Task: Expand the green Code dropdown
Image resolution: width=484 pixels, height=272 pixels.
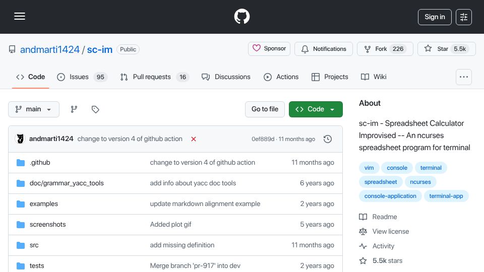Action: pos(316,109)
